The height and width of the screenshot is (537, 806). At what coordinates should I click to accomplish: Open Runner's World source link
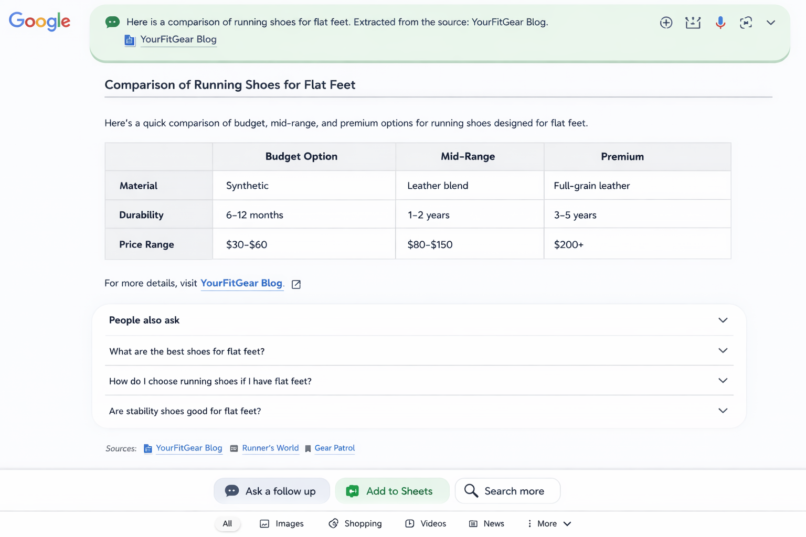(x=270, y=448)
